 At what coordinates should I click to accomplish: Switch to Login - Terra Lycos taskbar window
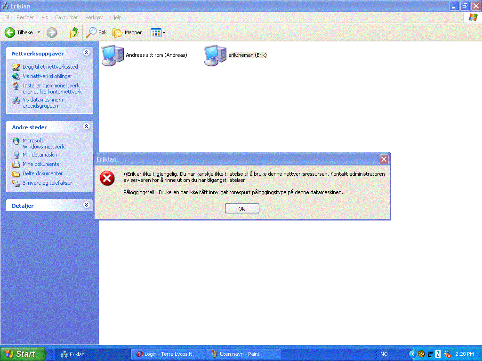(x=169, y=354)
